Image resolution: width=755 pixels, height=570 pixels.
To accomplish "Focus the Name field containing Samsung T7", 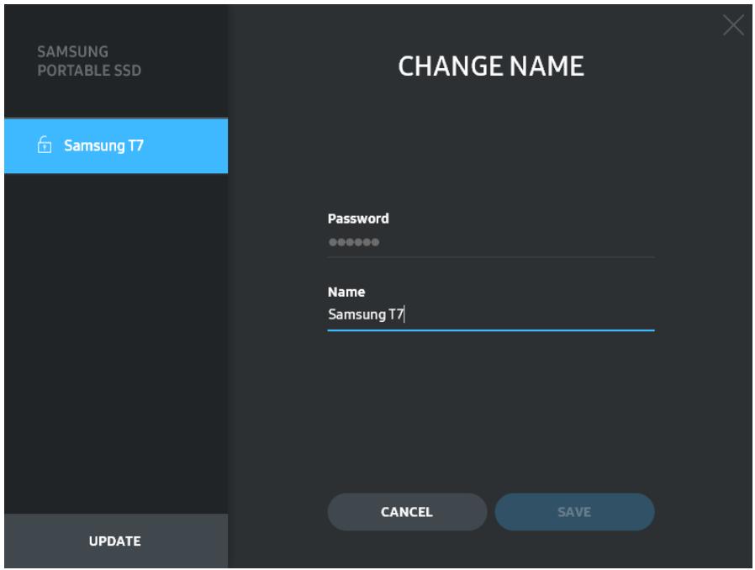I will pyautogui.click(x=491, y=315).
